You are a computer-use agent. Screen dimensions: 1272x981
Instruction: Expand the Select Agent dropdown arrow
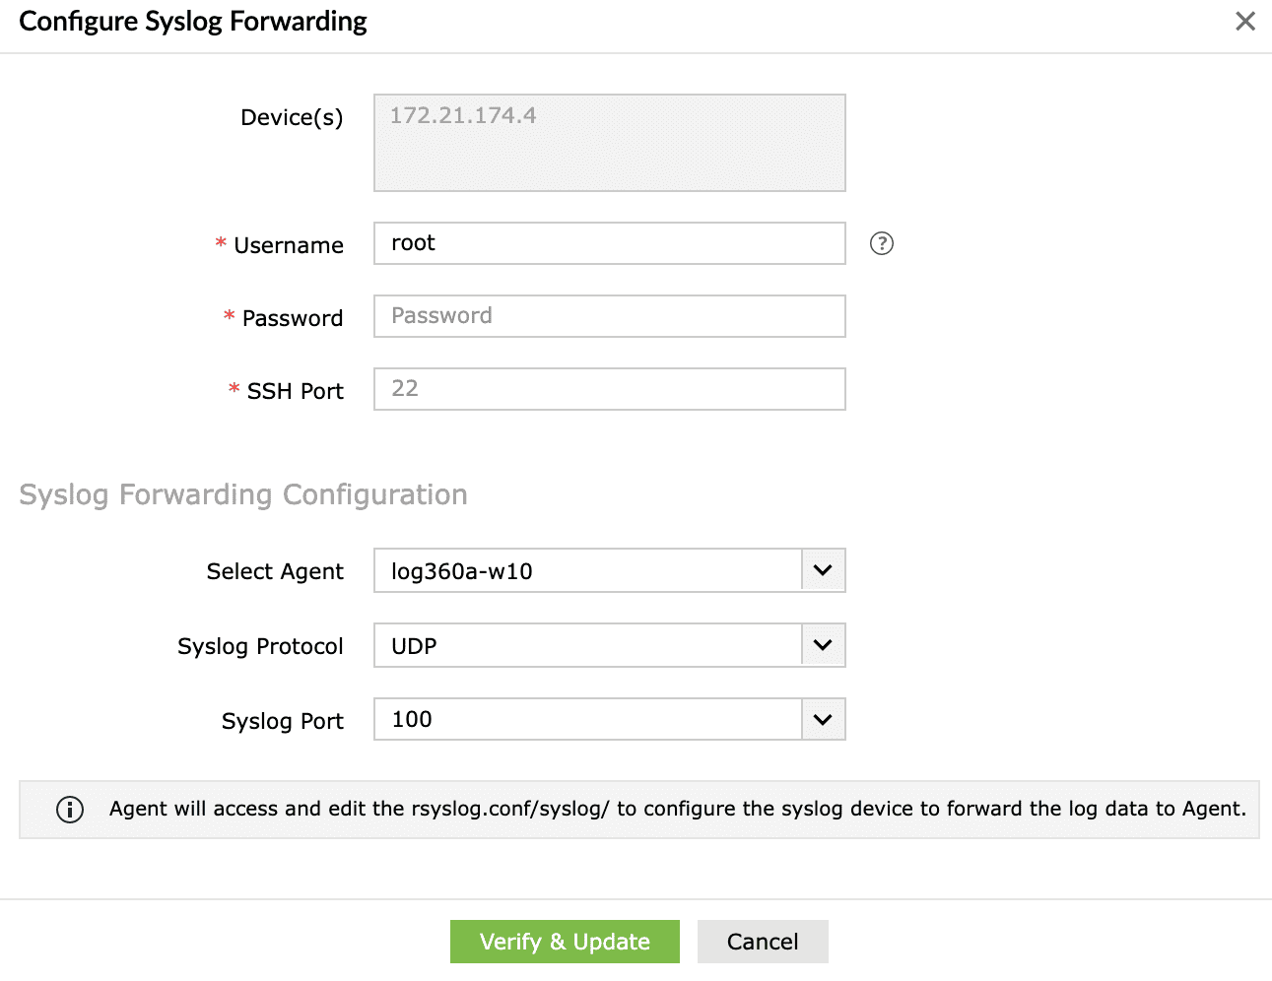(x=823, y=570)
